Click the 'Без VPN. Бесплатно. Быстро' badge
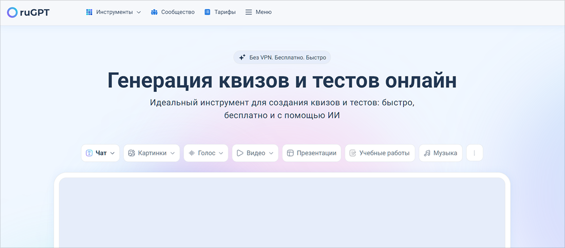The image size is (565, 248). (x=282, y=58)
